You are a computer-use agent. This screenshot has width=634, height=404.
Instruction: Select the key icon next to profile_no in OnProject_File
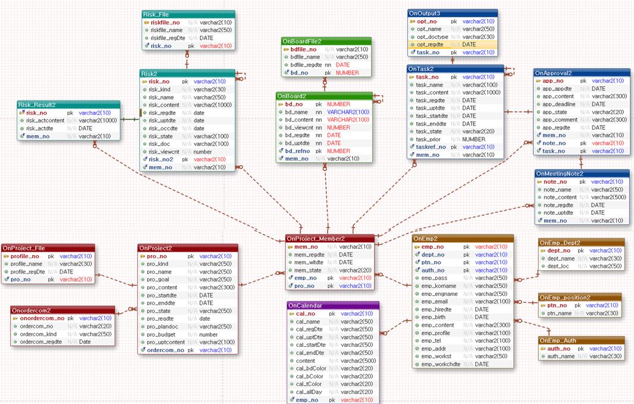tap(6, 256)
